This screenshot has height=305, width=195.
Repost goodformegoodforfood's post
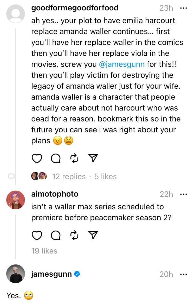tap(74, 158)
